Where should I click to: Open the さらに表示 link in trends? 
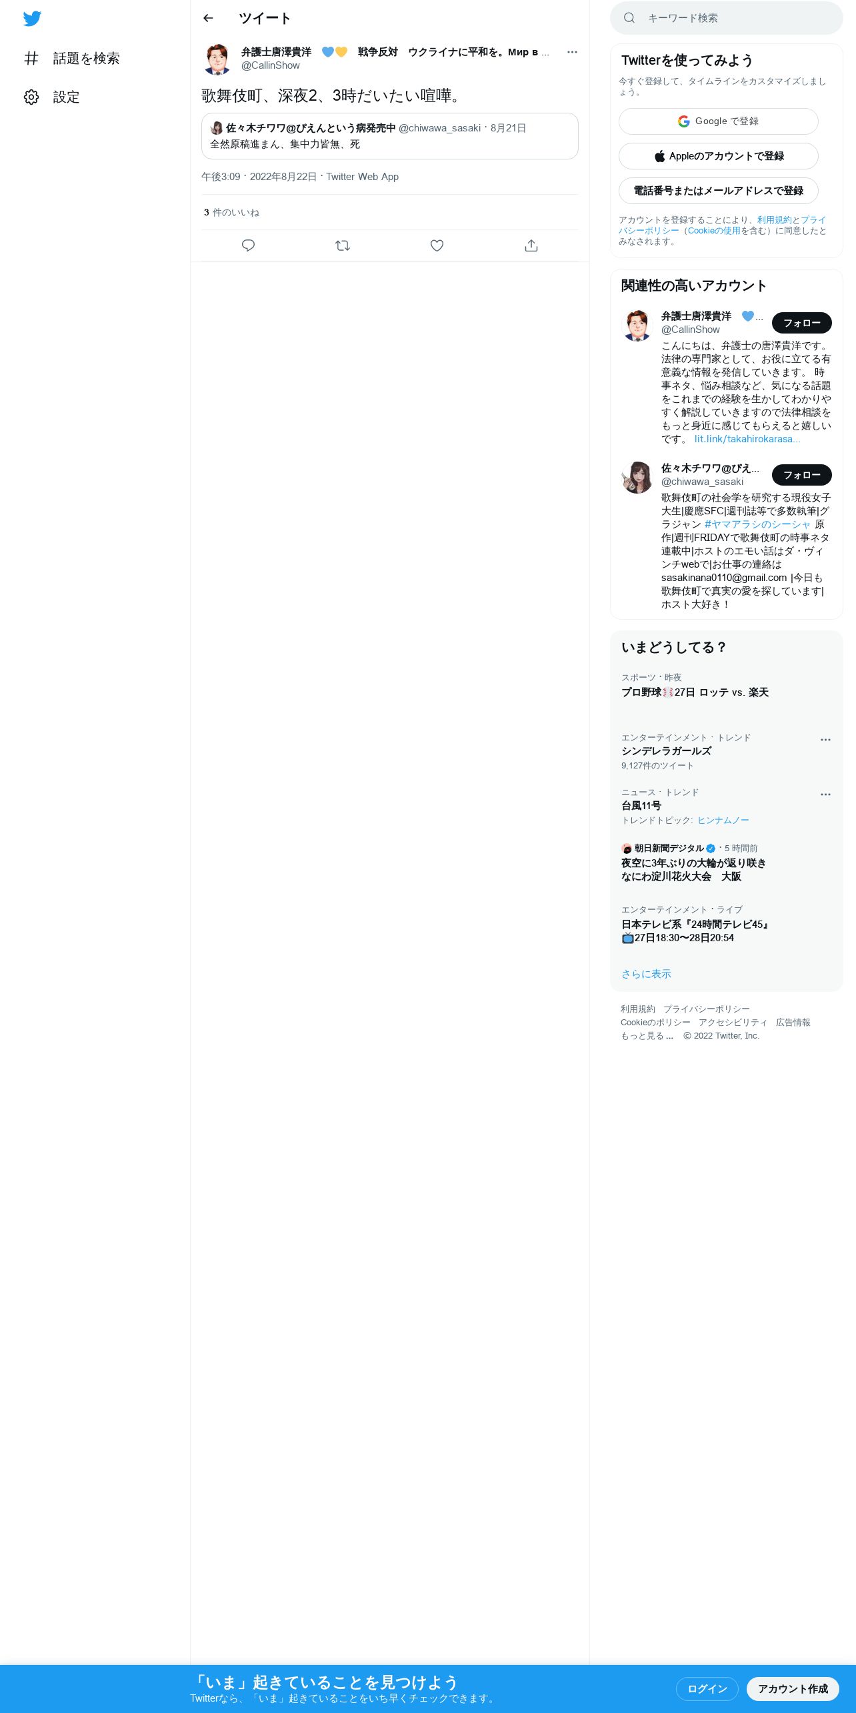646,974
